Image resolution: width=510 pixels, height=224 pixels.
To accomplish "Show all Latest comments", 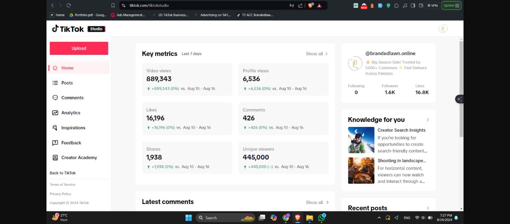I will coord(317,202).
